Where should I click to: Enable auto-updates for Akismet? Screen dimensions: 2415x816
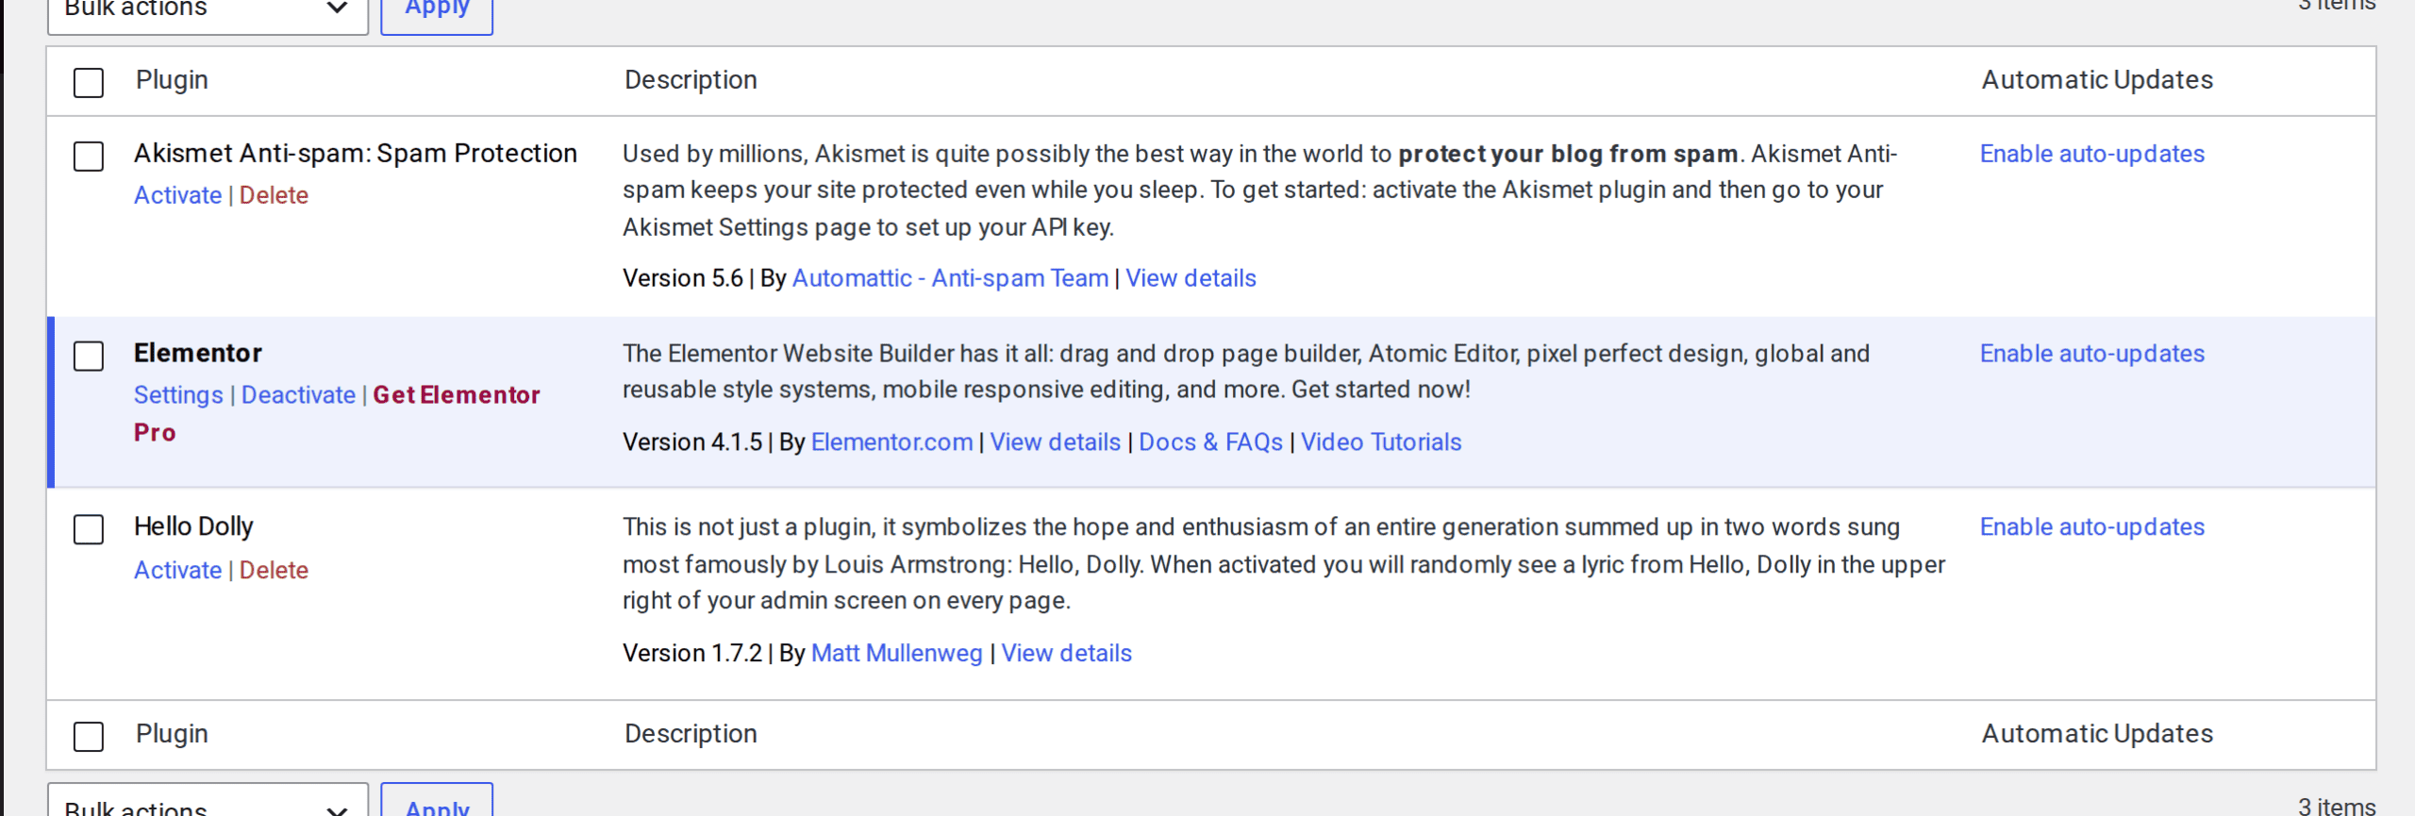[x=2091, y=154]
